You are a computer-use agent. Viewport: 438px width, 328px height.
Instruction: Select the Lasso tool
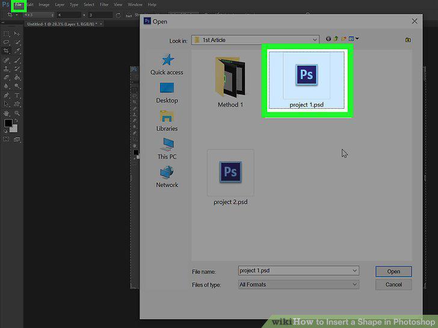pyautogui.click(x=6, y=42)
